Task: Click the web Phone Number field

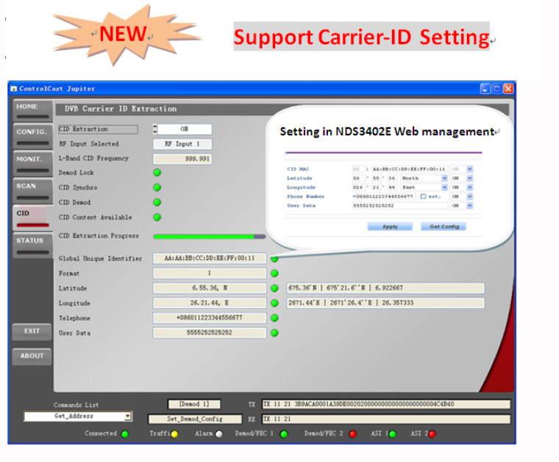Action: [x=384, y=196]
